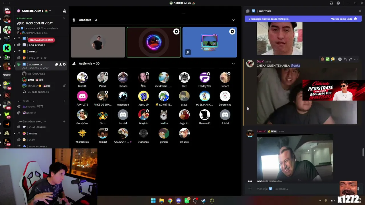Viewport: 365px width, 205px height.
Task: Select audience member Manchas
Action: (x=143, y=136)
